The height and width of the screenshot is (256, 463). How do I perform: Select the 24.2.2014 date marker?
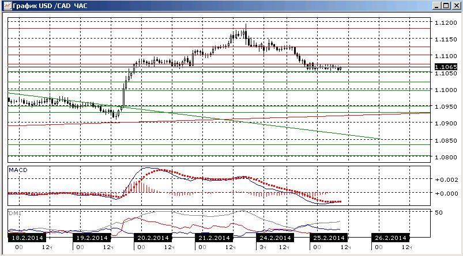275,238
